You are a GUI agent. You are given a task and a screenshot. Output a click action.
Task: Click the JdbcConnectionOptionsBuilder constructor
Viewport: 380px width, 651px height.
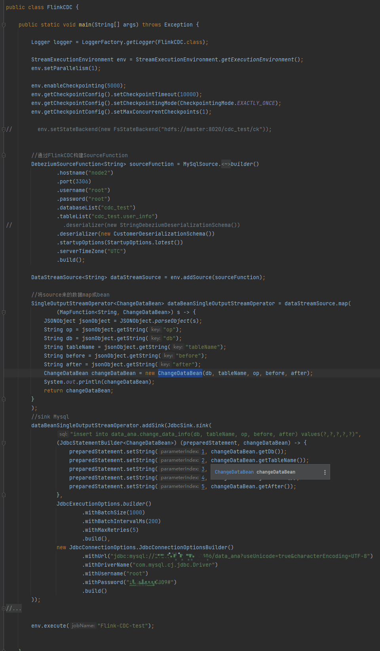coord(152,547)
